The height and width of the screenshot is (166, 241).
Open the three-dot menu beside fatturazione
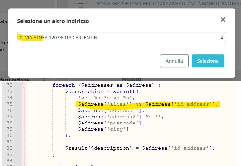(44, 80)
